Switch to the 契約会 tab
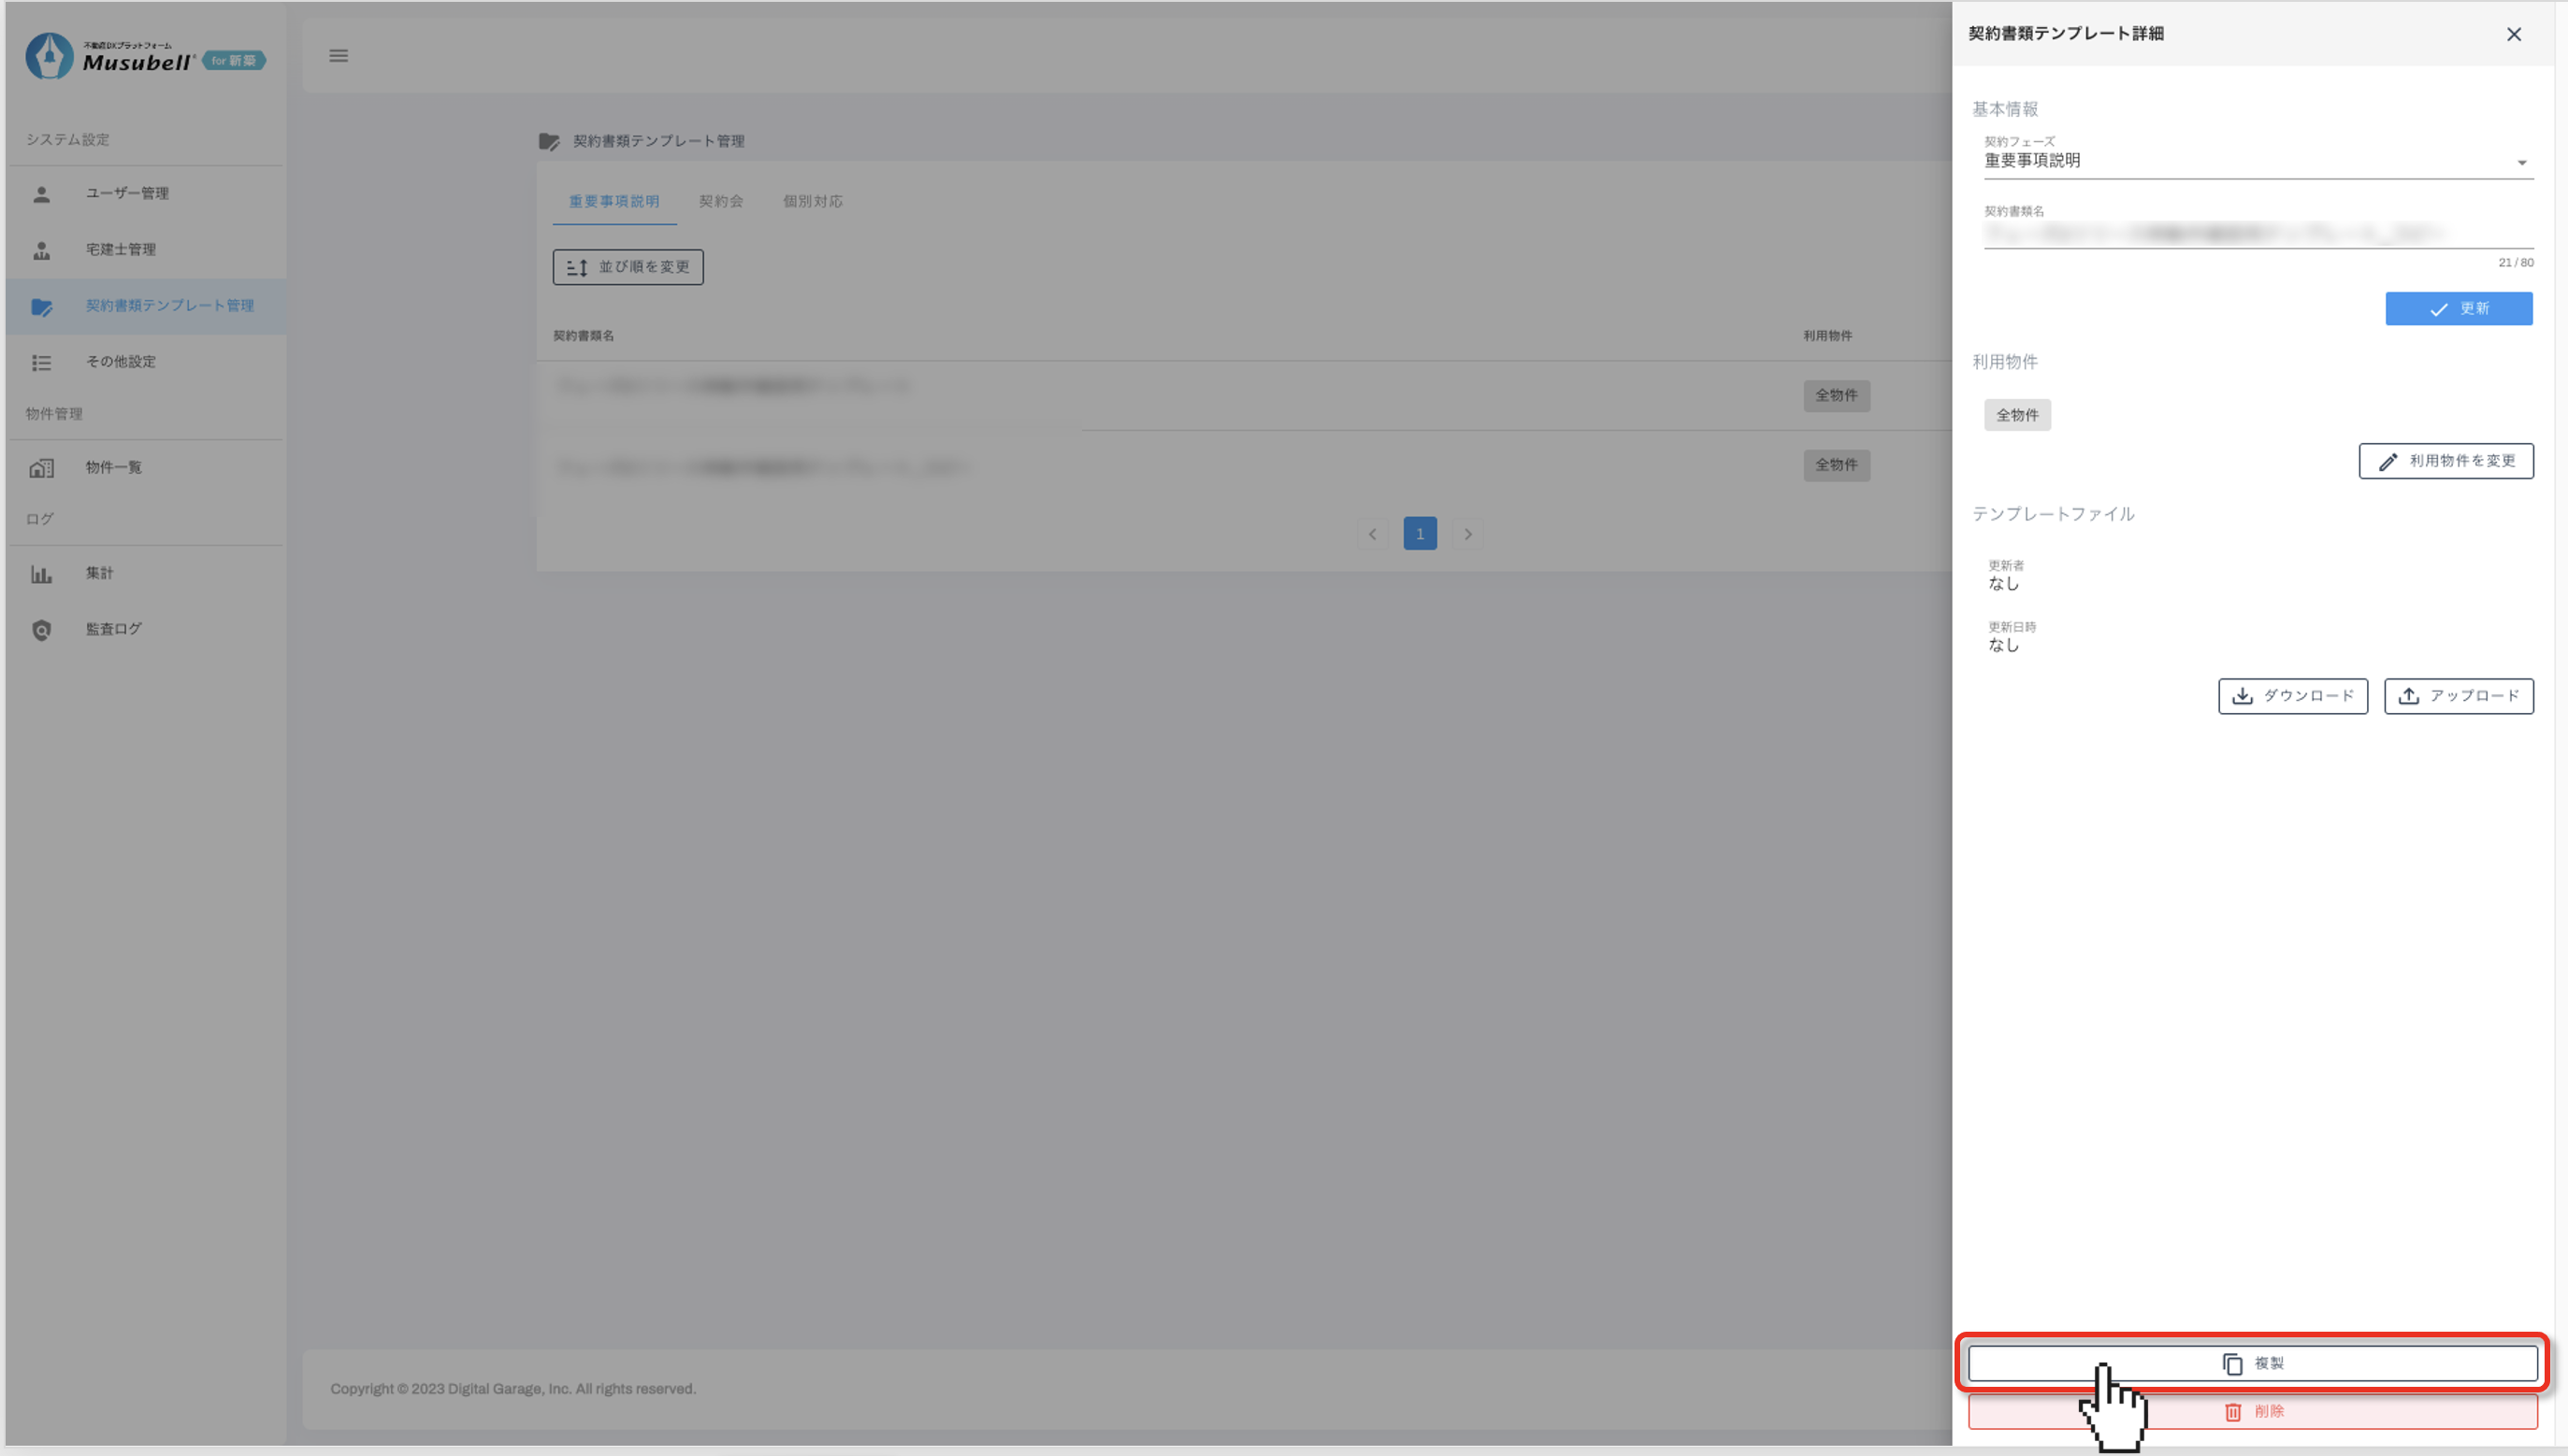Screen dimensions: 2568x1456 (720, 201)
